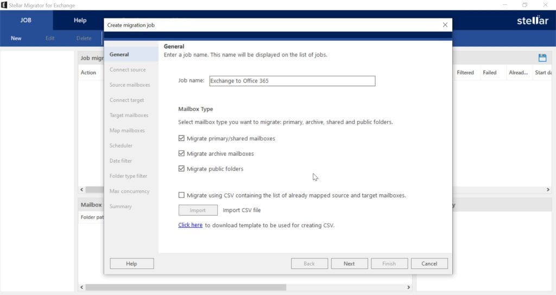
Task: Click the Filtered column header
Action: 465,73
